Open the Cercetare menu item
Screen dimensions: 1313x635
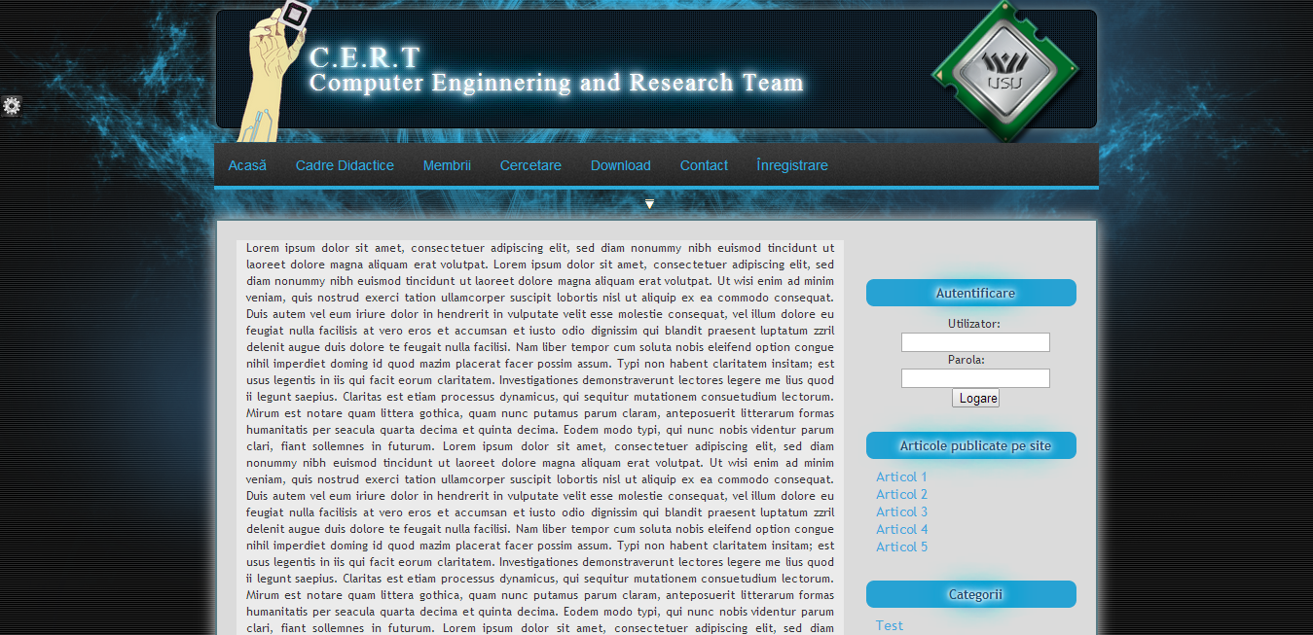[x=530, y=165]
